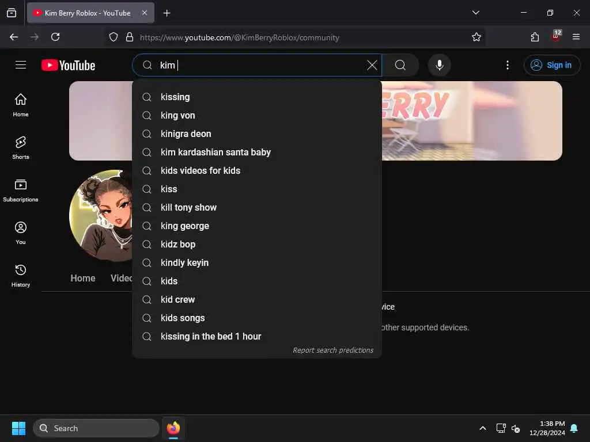
Task: Select the Kim Berry Roblox browser tab
Action: [90, 13]
